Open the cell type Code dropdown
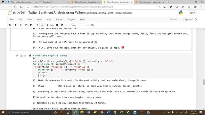 79,25
